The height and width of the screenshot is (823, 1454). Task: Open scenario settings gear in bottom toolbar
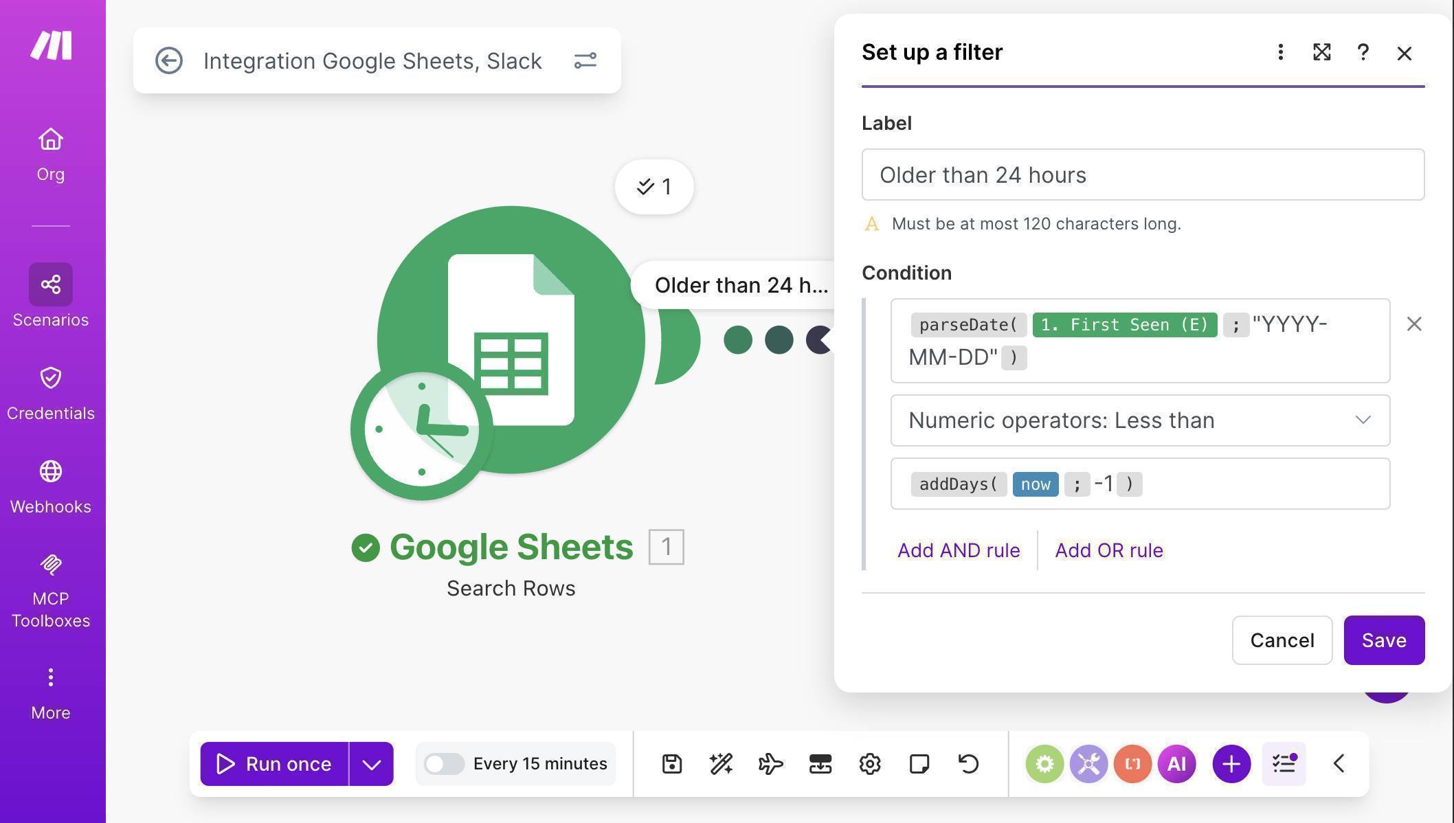(x=869, y=763)
